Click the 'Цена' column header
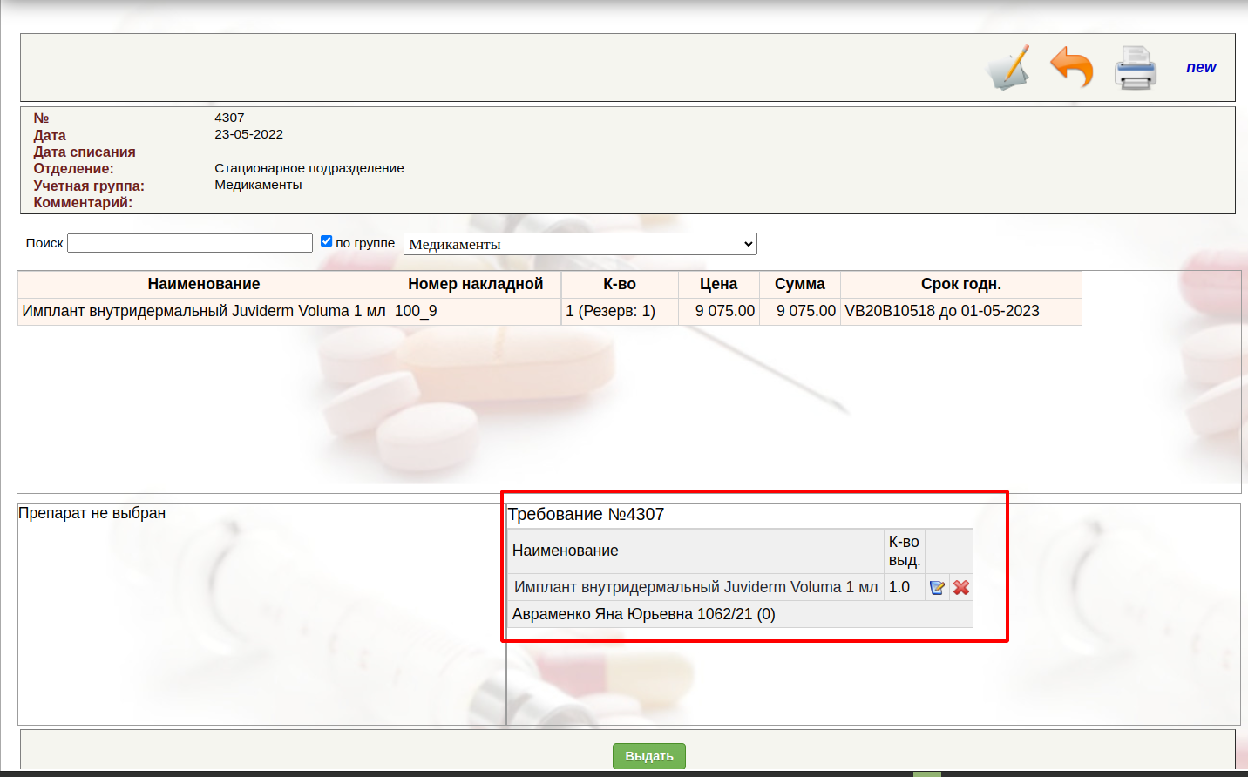Screen dimensions: 1248x777 click(x=718, y=284)
